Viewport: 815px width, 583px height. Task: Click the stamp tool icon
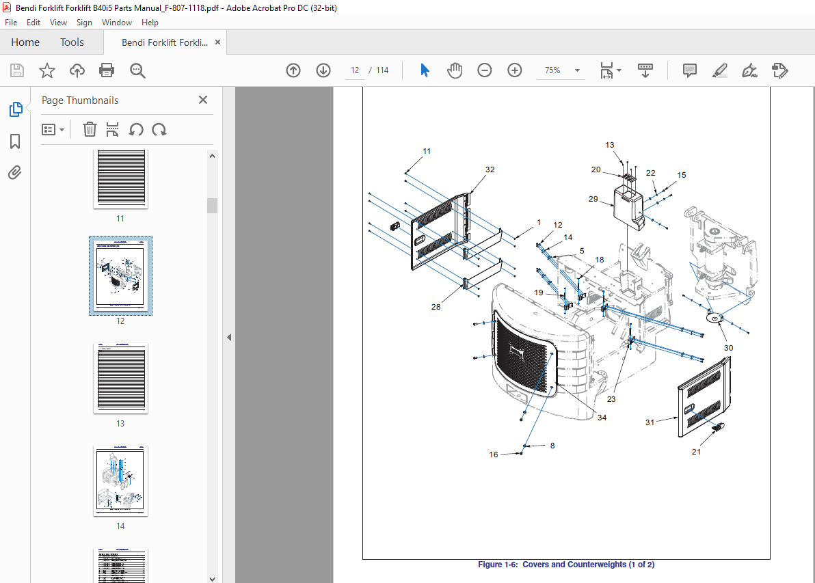(779, 70)
